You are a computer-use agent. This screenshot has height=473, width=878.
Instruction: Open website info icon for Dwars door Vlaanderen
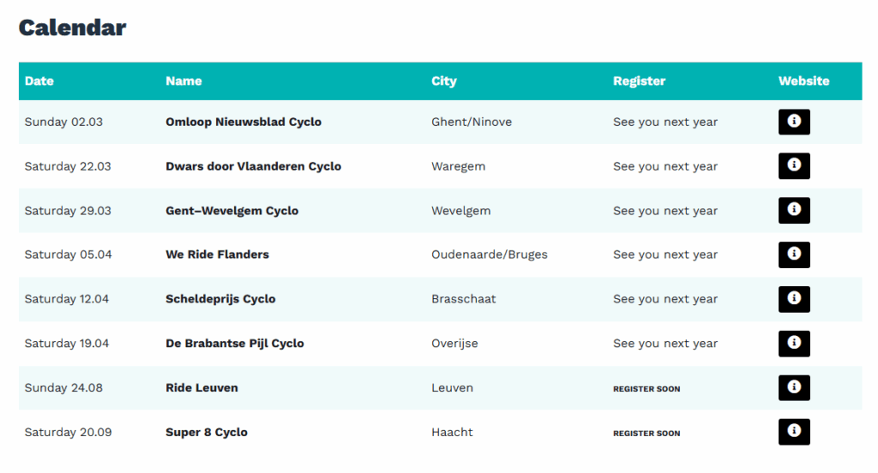pyautogui.click(x=794, y=165)
